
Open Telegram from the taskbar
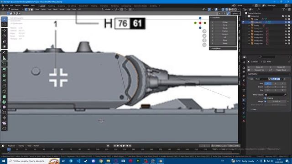pyautogui.click(x=71, y=161)
